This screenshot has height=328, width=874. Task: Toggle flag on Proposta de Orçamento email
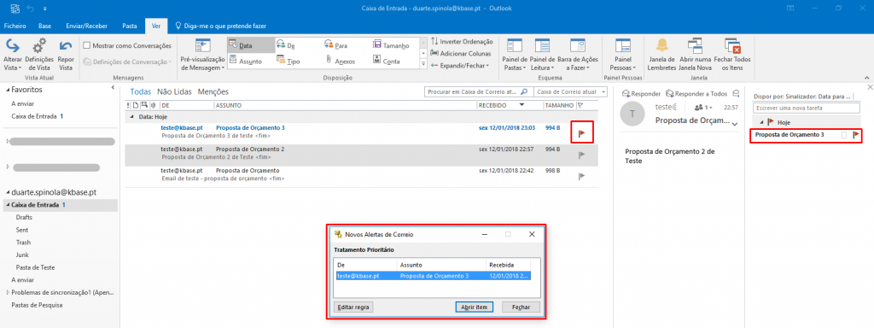point(582,176)
